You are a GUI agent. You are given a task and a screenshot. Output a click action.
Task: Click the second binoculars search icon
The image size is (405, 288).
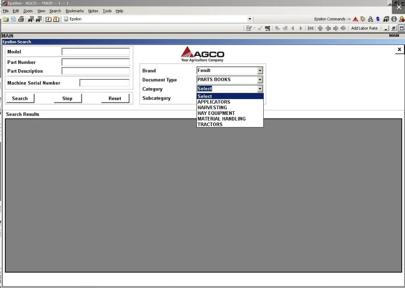tap(39, 19)
